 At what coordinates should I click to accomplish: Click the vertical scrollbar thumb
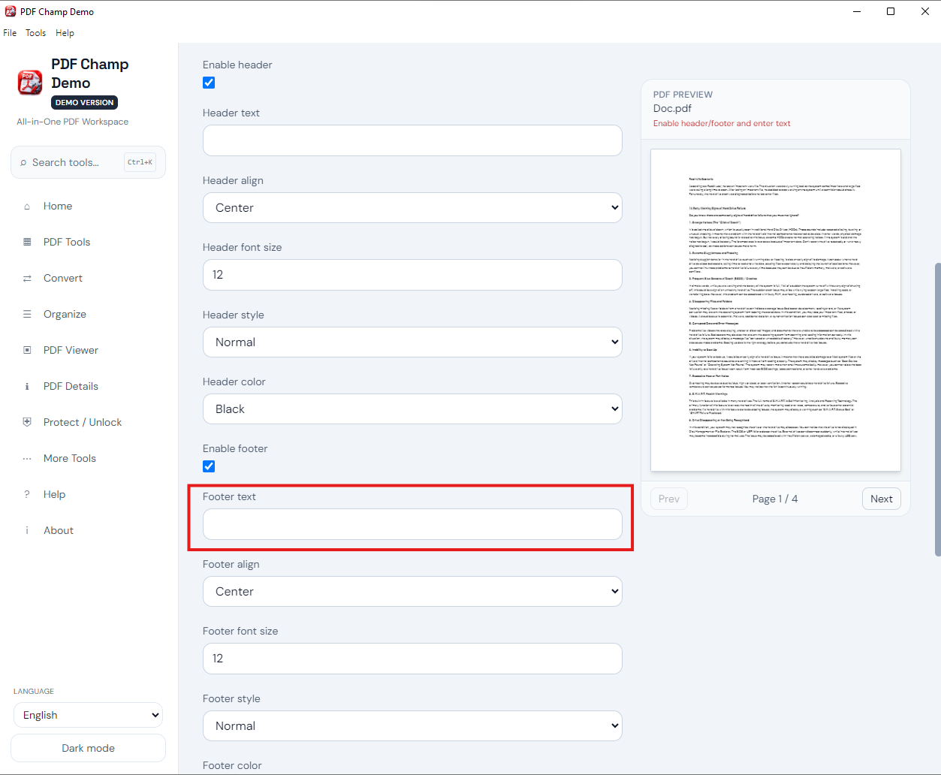[937, 409]
